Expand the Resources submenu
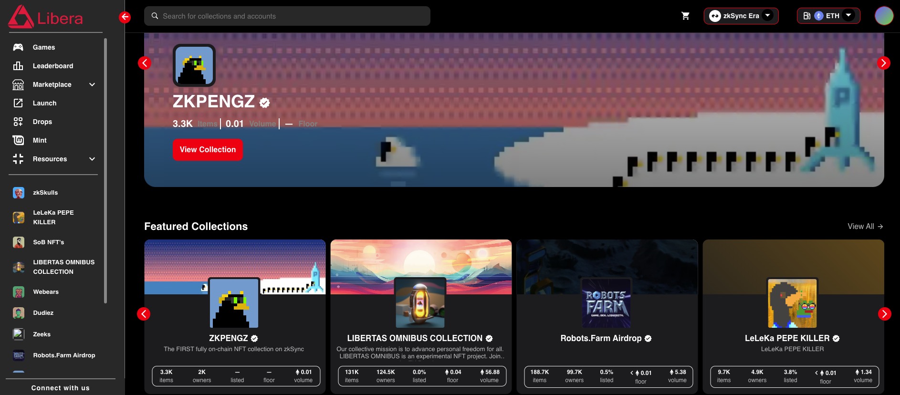The image size is (900, 395). pos(92,159)
